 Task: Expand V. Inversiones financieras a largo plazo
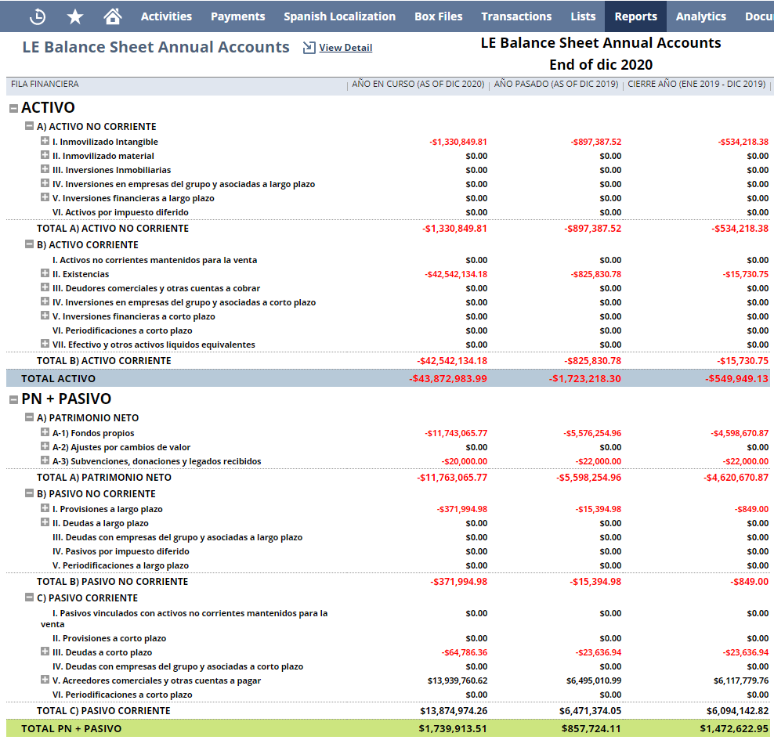pyautogui.click(x=45, y=197)
